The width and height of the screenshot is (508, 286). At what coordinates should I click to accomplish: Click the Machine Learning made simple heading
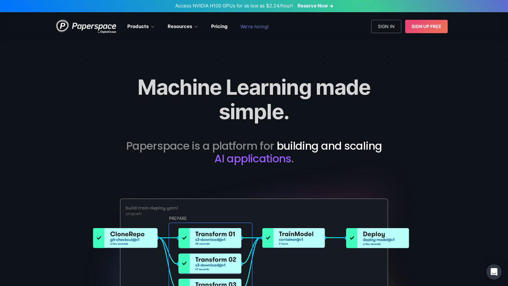(x=254, y=100)
